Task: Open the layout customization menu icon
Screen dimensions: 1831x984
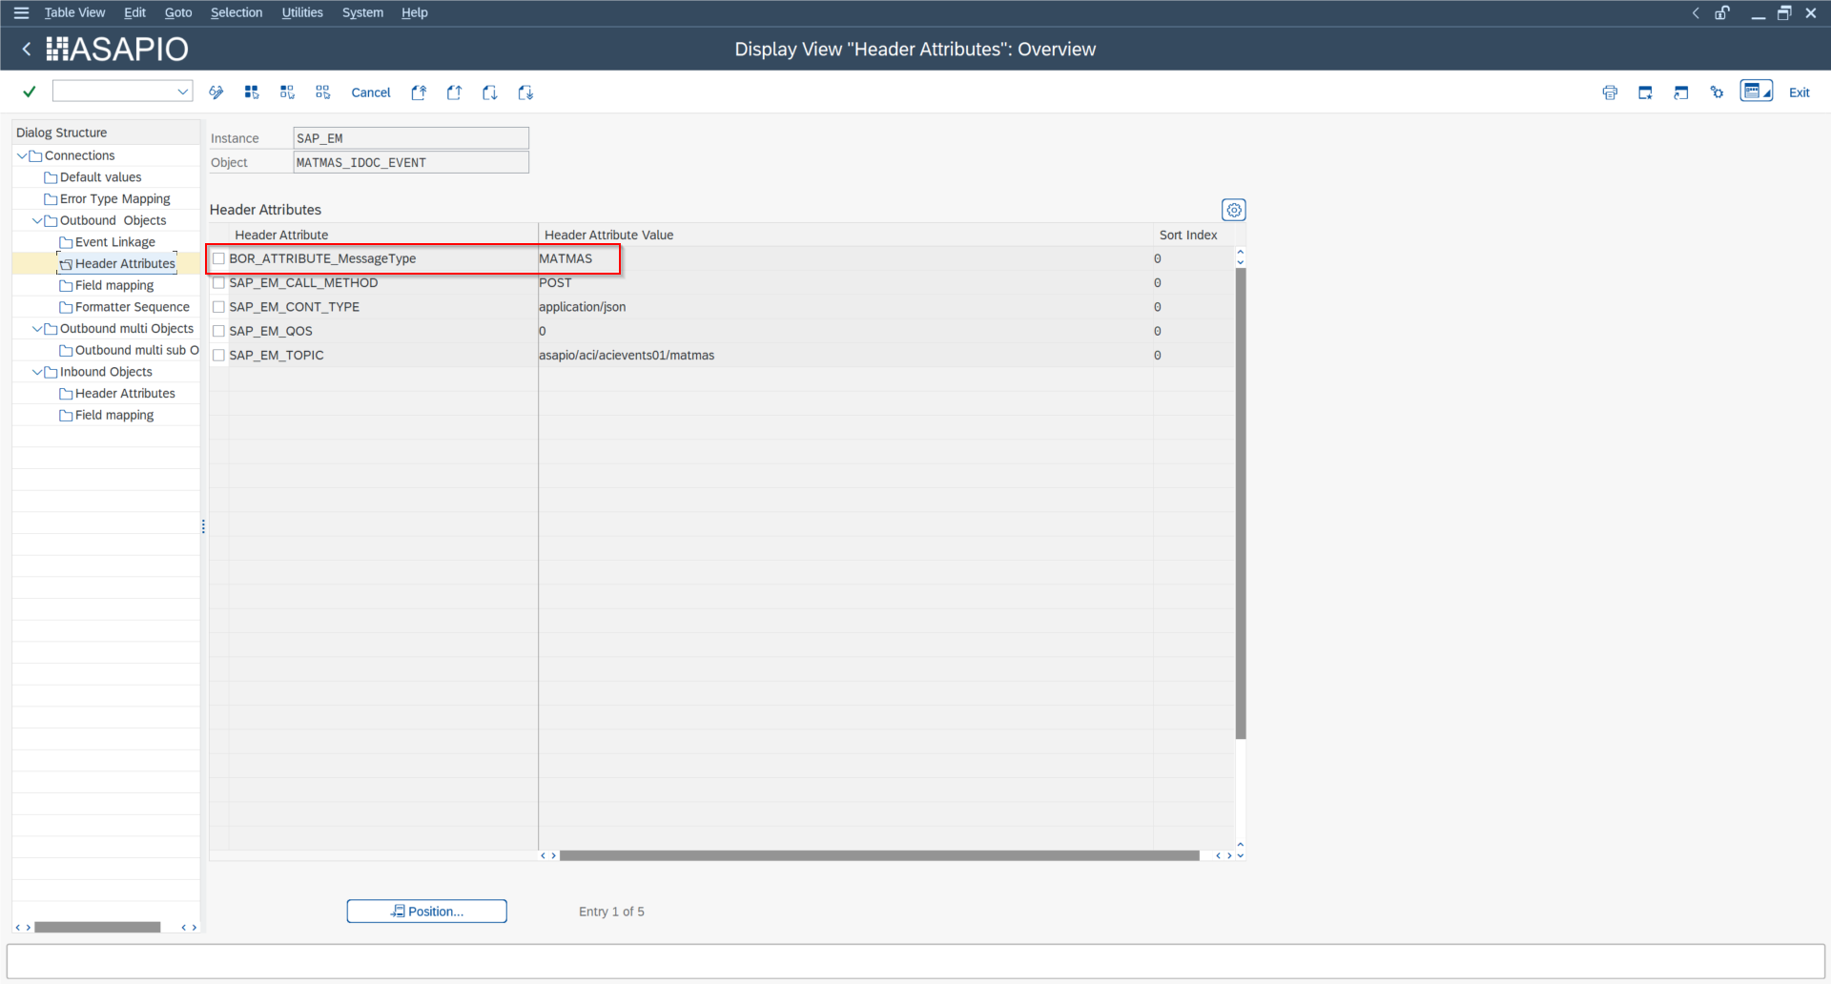Action: tap(1756, 92)
